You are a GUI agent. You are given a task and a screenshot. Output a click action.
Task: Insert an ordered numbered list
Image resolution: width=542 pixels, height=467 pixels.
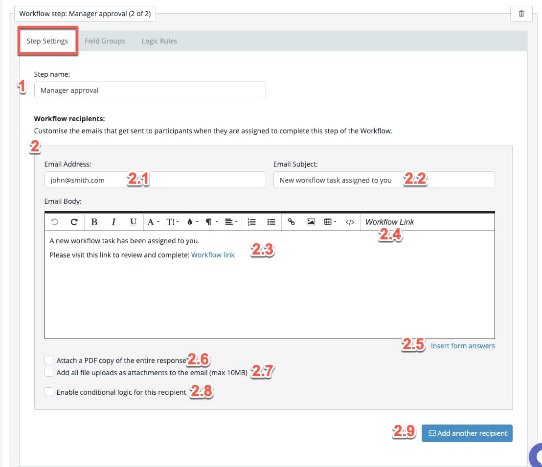pos(251,222)
